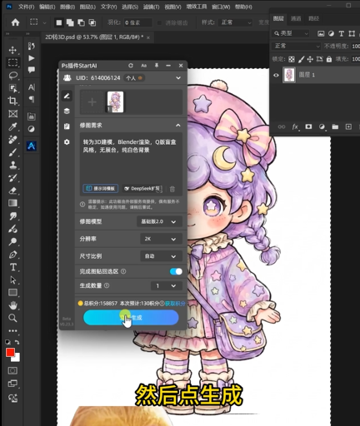This screenshot has width=360, height=426.
Task: Toggle 完成图贴回选区 switch off
Action: [x=176, y=271]
